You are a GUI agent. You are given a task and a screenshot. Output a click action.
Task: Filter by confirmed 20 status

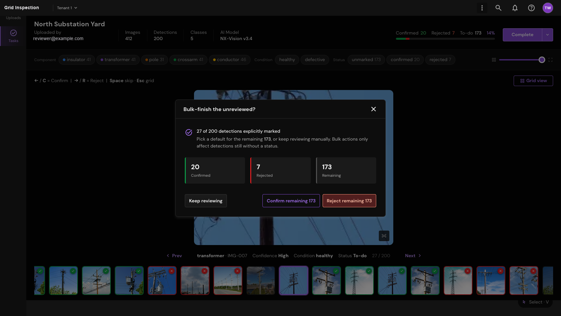pyautogui.click(x=405, y=60)
